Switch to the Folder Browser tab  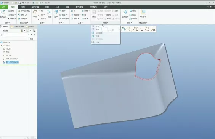coord(18,27)
